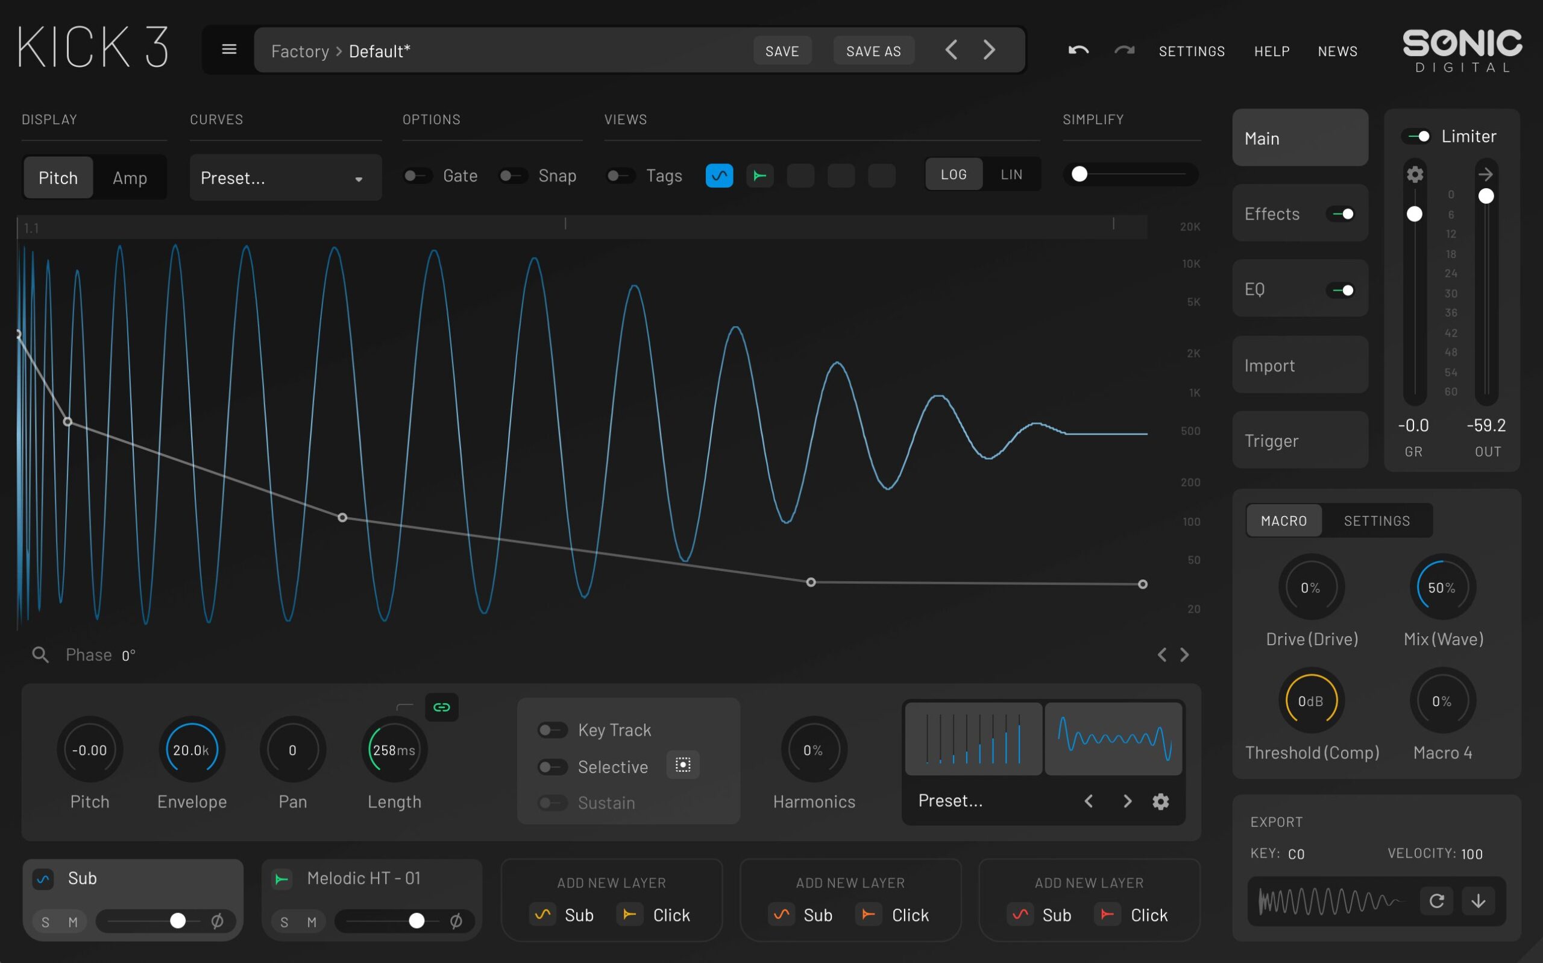
Task: Open the limiter settings gear icon
Action: pyautogui.click(x=1415, y=173)
